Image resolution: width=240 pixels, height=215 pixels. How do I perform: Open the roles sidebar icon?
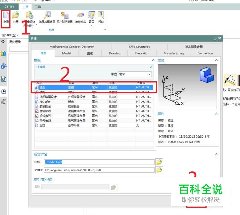tap(3, 101)
